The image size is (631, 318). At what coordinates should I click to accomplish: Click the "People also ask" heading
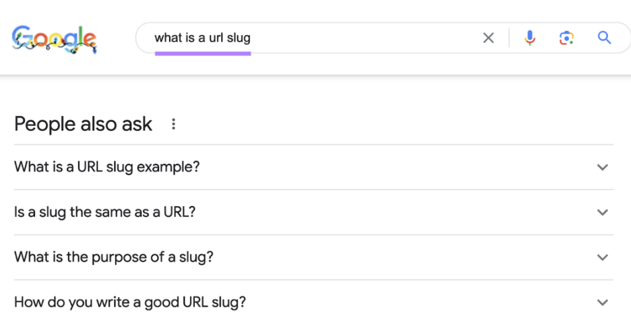click(x=83, y=124)
